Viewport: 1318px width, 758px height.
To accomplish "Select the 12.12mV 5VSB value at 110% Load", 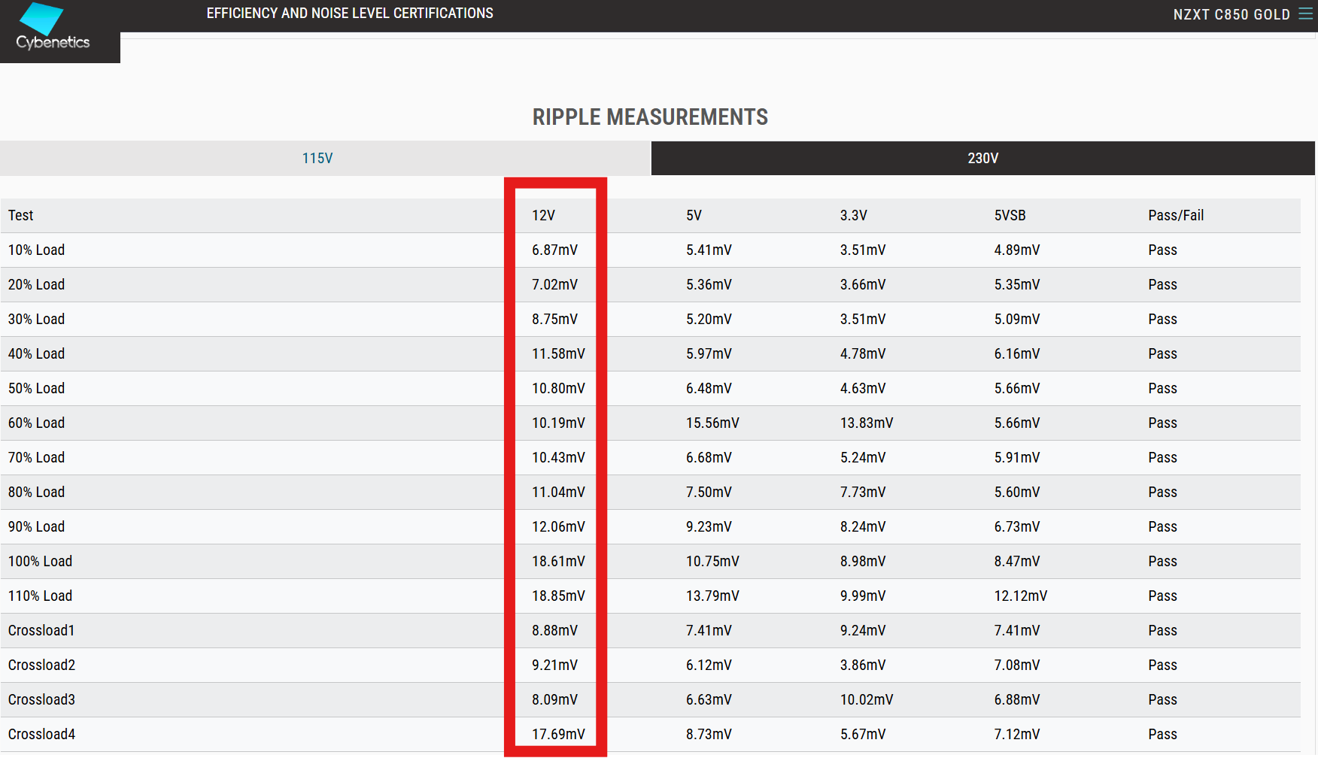I will (x=1020, y=596).
